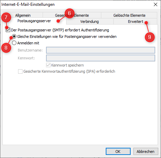Switch to the Verbindung tab
161x158 pixels.
90,21
